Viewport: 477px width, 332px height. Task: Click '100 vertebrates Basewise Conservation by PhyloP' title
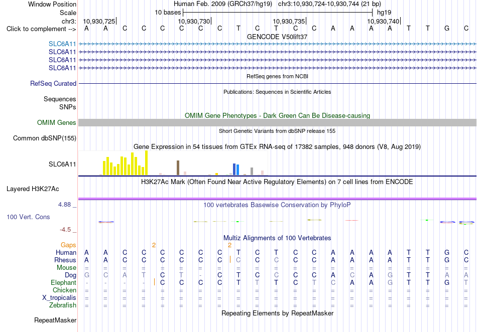(277, 205)
